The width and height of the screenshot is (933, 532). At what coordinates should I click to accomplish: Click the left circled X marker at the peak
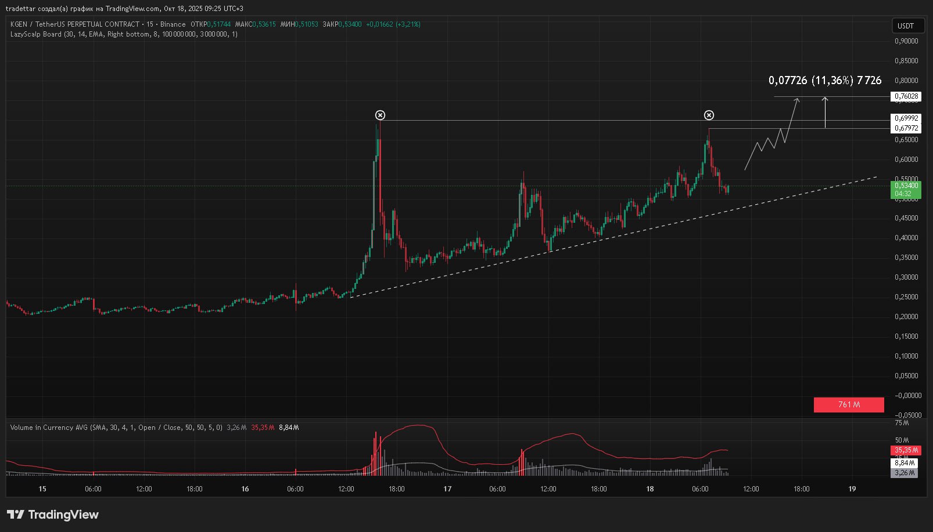coord(380,115)
